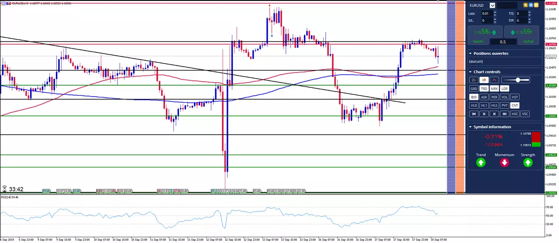This screenshot has width=559, height=243.
Task: Step chart forward one bar
Action: coord(494,114)
